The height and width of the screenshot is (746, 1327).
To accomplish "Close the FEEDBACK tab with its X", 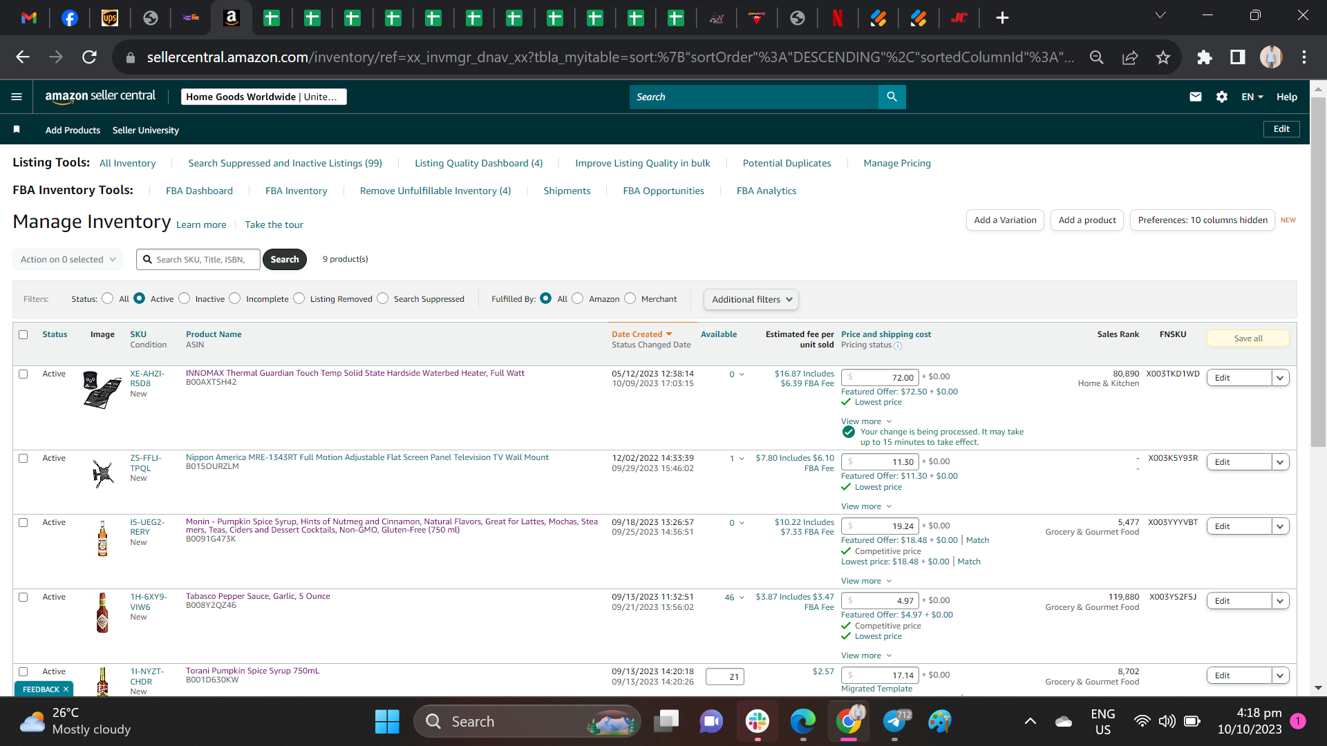I will 66,689.
